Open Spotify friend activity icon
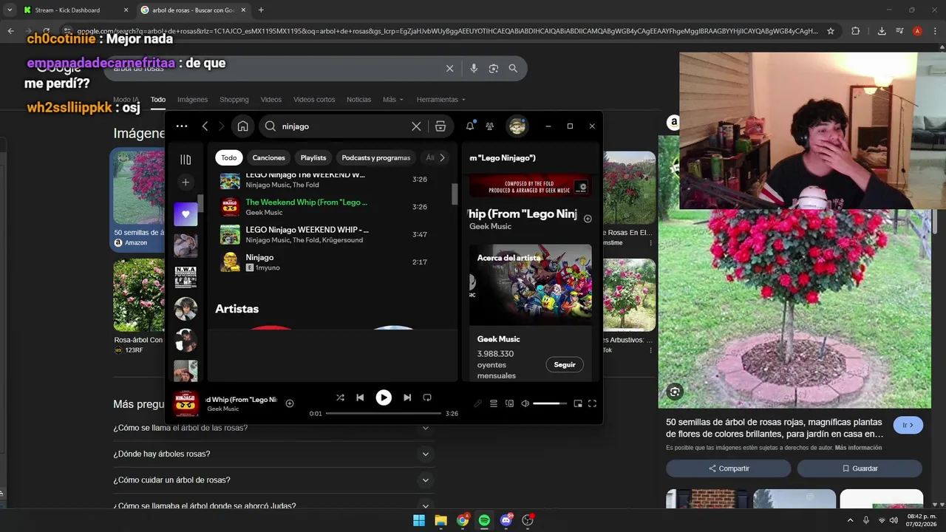This screenshot has height=532, width=946. click(x=489, y=126)
